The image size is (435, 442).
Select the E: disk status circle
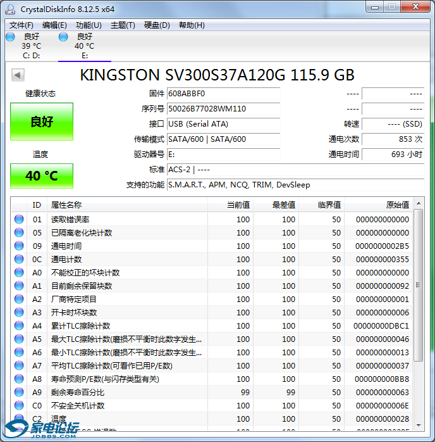pos(63,37)
